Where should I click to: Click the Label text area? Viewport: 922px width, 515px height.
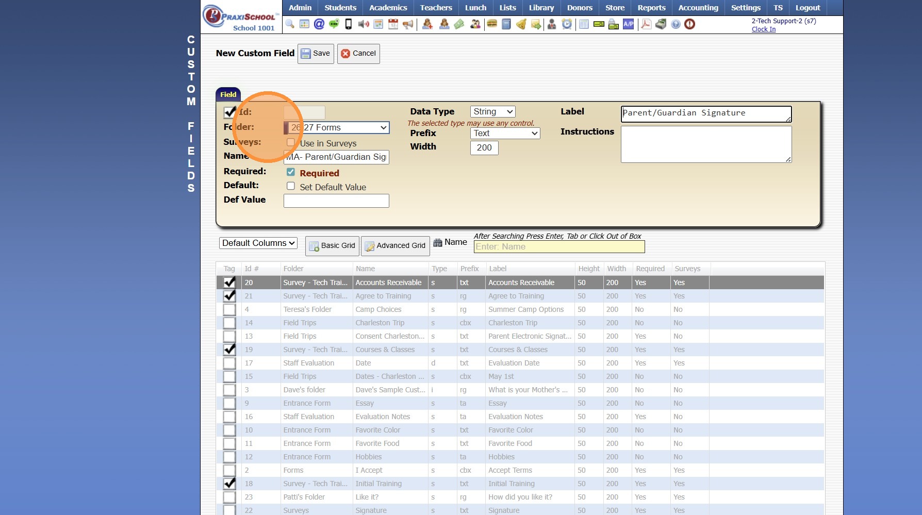706,114
